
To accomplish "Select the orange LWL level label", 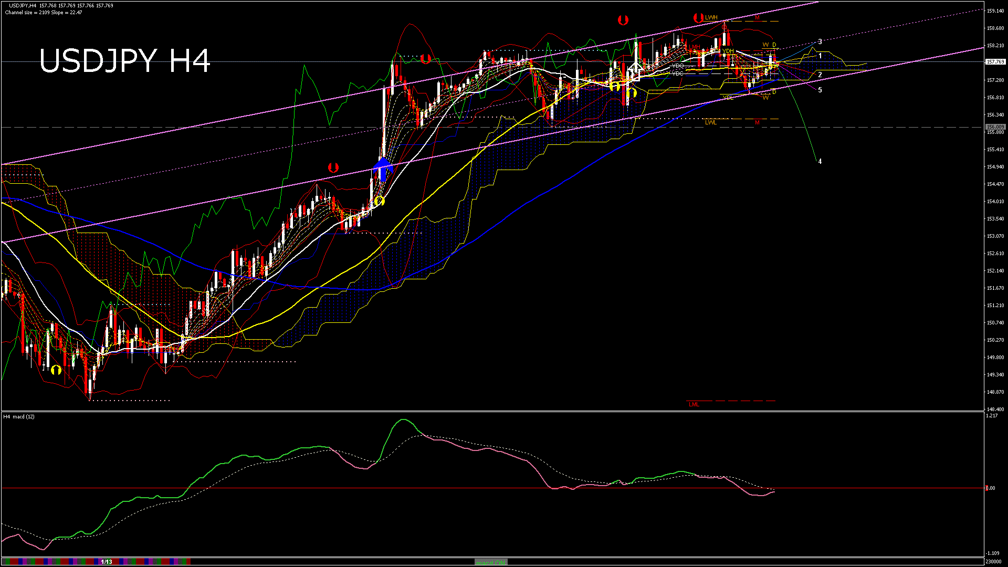I will coord(710,123).
